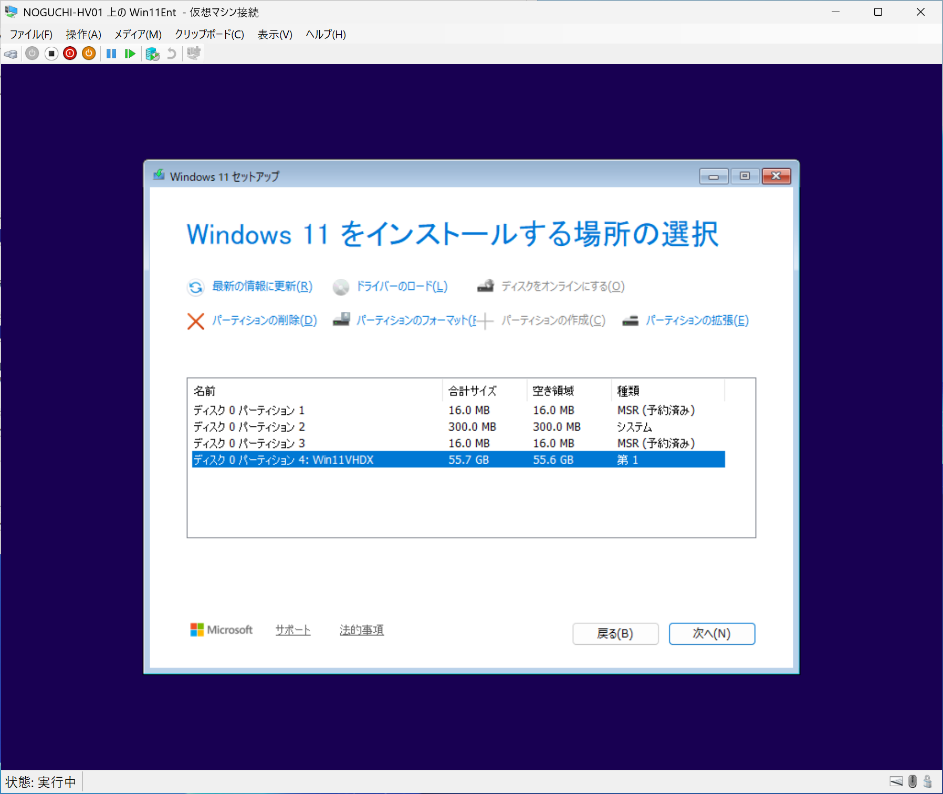Open the クリップボード(C) menu

click(x=209, y=35)
